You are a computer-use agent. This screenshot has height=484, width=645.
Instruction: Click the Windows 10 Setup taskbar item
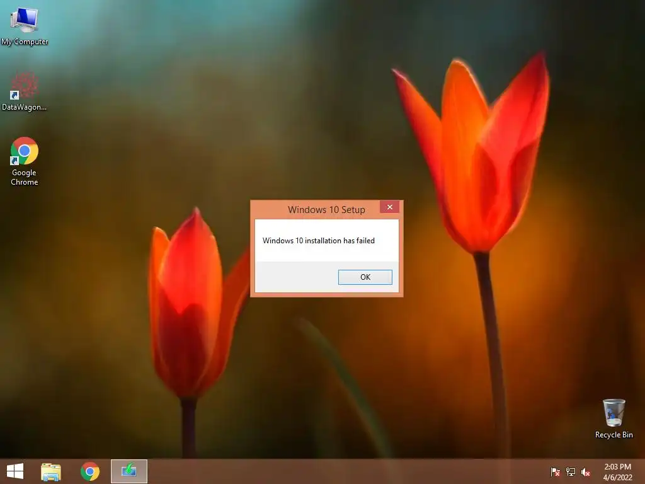[128, 471]
